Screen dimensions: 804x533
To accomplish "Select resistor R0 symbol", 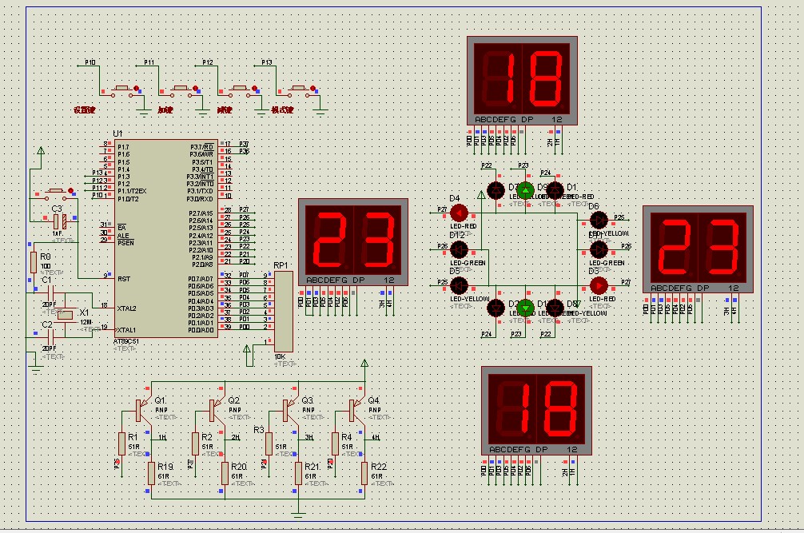I will click(x=34, y=262).
